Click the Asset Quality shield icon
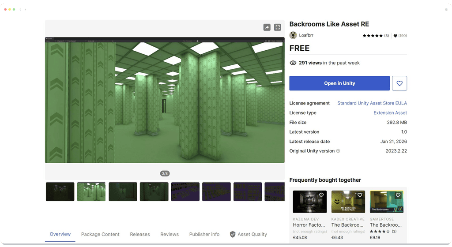This screenshot has height=247, width=452. pyautogui.click(x=233, y=234)
